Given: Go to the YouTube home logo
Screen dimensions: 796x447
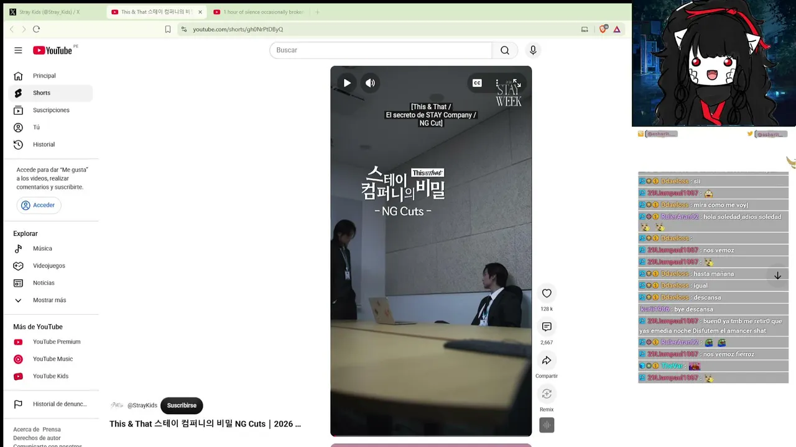Looking at the screenshot, I should click(53, 50).
